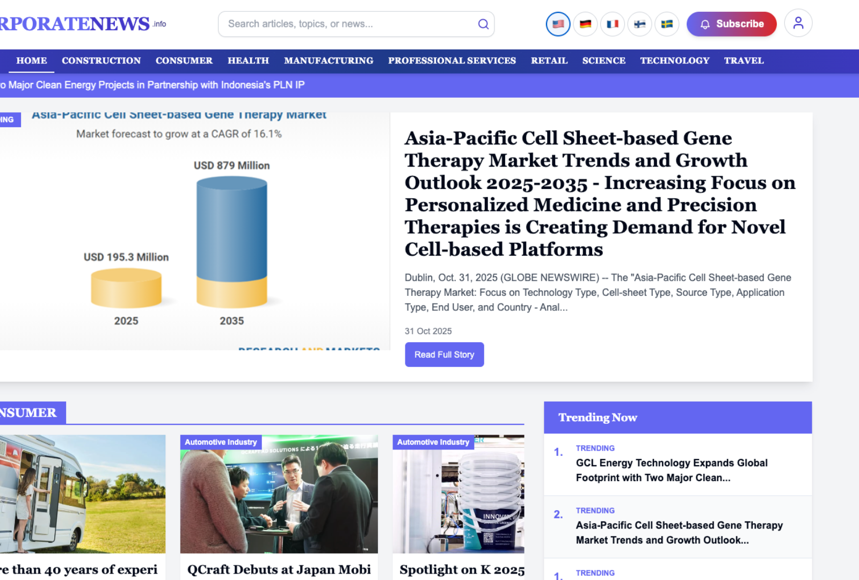Open the CONSTRUCTION nav section
Viewport: 859px width, 580px height.
(101, 61)
